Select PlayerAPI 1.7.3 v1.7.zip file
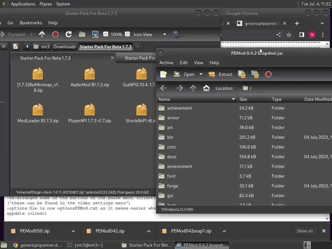 pyautogui.click(x=89, y=113)
